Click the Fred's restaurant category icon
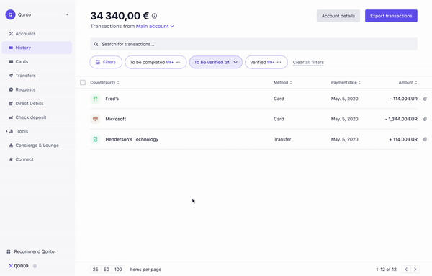 pyautogui.click(x=95, y=99)
